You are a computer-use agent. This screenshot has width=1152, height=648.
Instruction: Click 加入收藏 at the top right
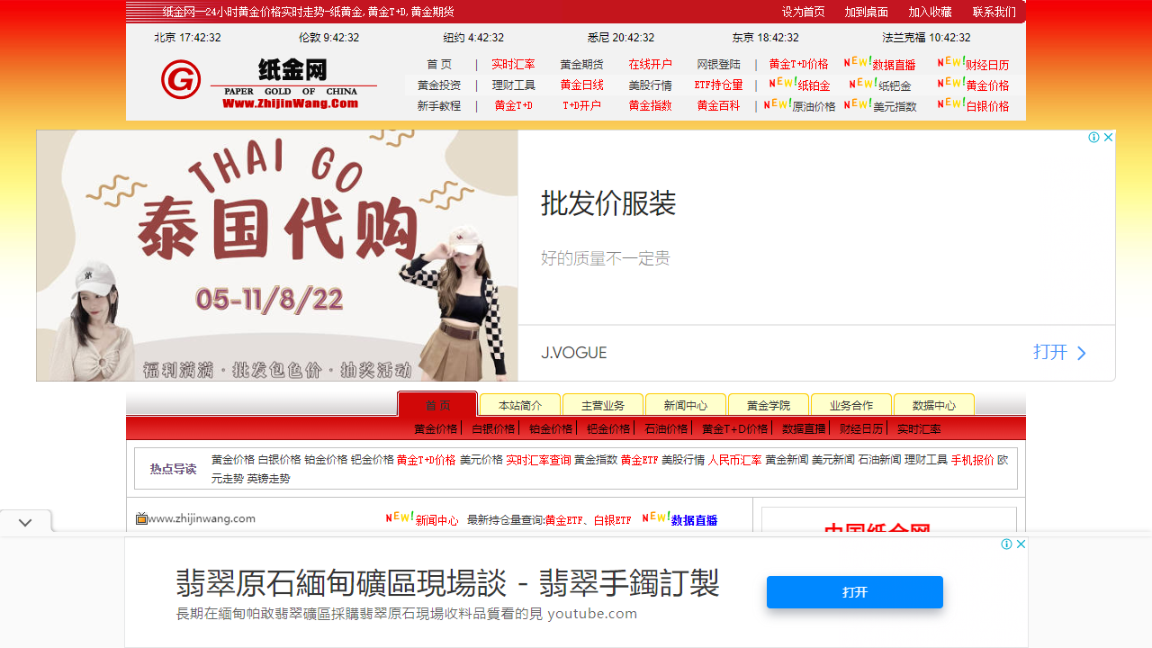pos(933,12)
